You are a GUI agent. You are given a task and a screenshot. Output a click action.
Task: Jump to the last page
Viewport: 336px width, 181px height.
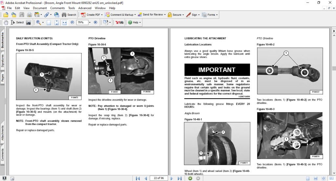[179, 178]
